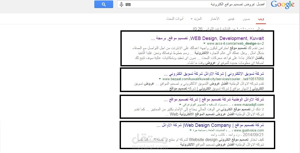
Task: Open the شركة الاوائل الوطنية mazadq8 result title
Action: click(214, 99)
